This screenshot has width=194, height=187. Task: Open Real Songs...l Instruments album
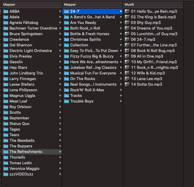click(92, 84)
